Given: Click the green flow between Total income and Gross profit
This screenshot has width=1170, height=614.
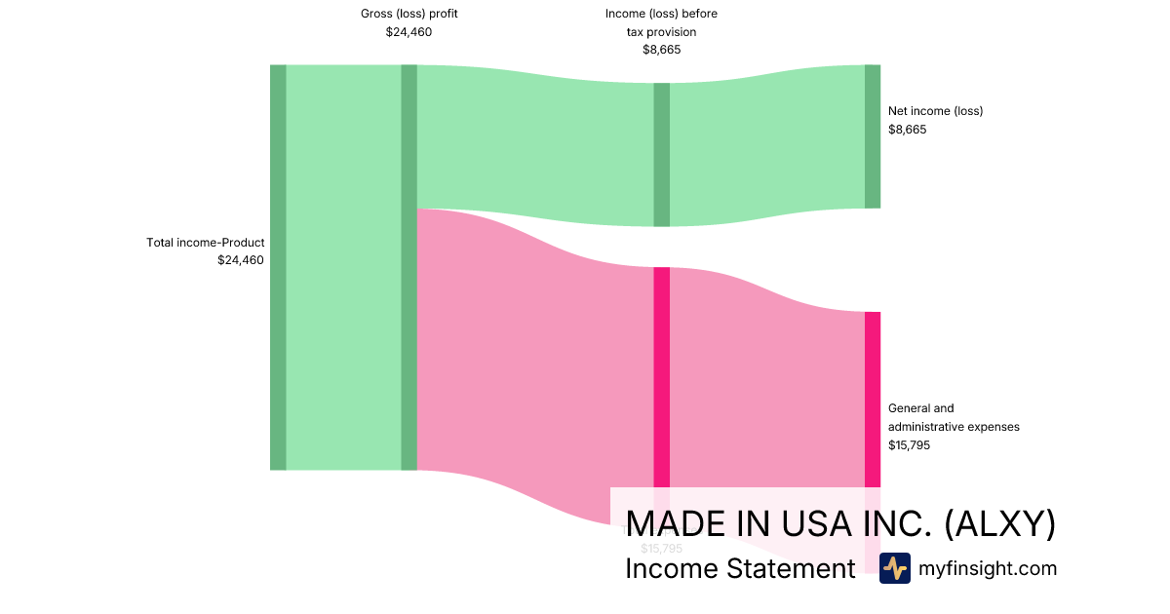Looking at the screenshot, I should (x=343, y=267).
